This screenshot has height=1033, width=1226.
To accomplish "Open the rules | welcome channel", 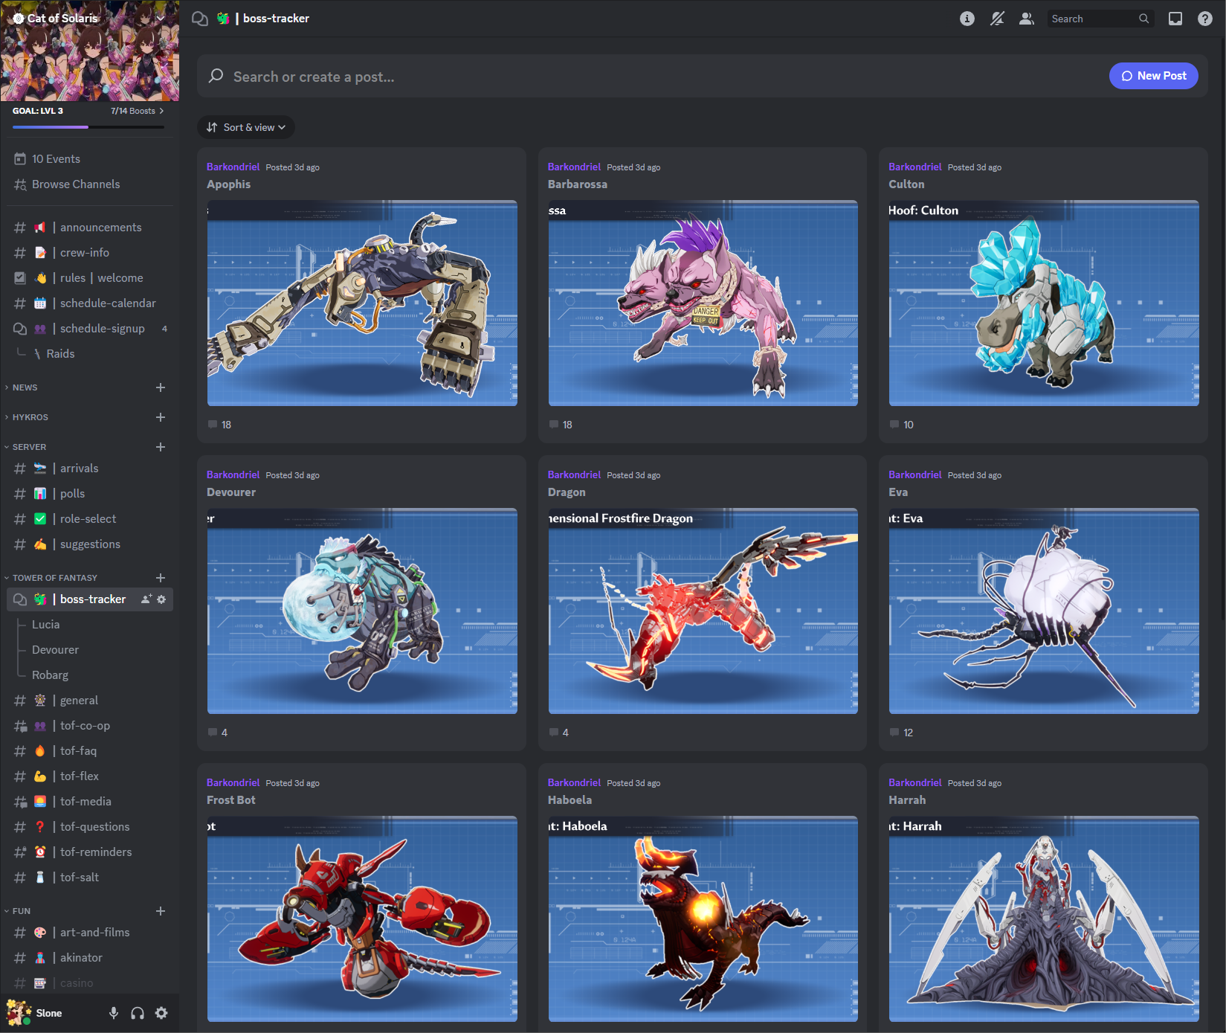I will tap(90, 278).
